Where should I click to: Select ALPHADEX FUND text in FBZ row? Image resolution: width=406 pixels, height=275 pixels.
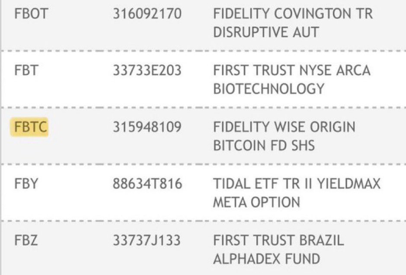[266, 259]
